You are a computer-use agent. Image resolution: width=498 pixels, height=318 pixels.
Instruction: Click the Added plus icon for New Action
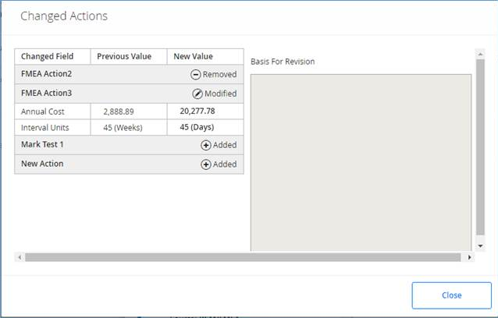coord(205,164)
